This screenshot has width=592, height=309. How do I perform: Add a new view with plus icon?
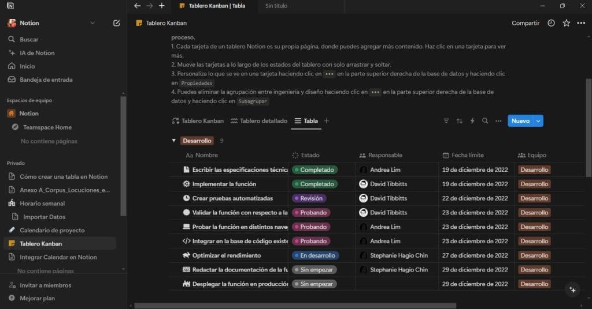point(327,121)
